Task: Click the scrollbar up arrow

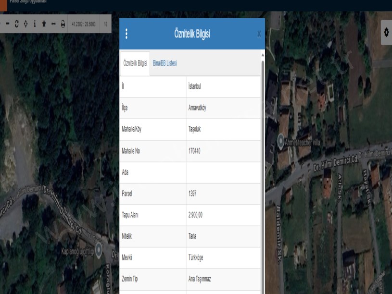Action: pyautogui.click(x=262, y=53)
